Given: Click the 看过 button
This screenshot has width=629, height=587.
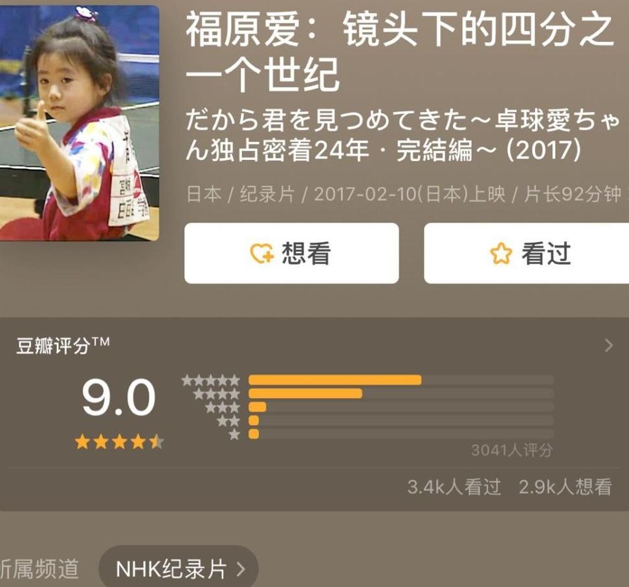Looking at the screenshot, I should point(526,253).
